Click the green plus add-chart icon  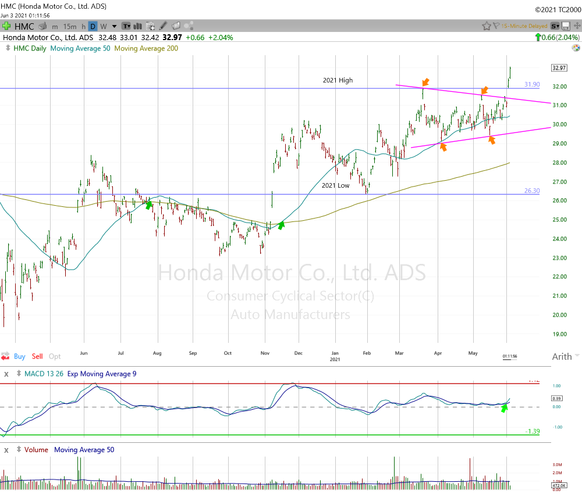coord(6,26)
